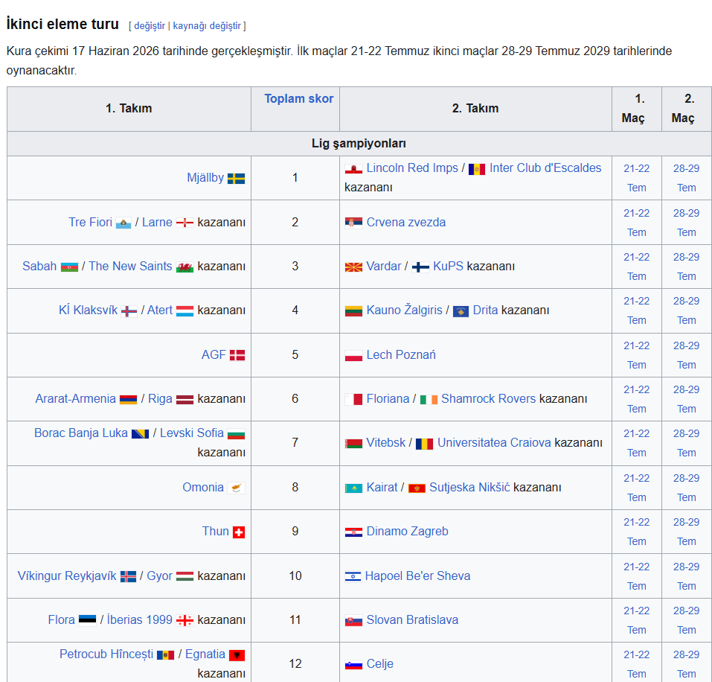
Task: Click the Finnish flag before KuPS
Action: [420, 267]
